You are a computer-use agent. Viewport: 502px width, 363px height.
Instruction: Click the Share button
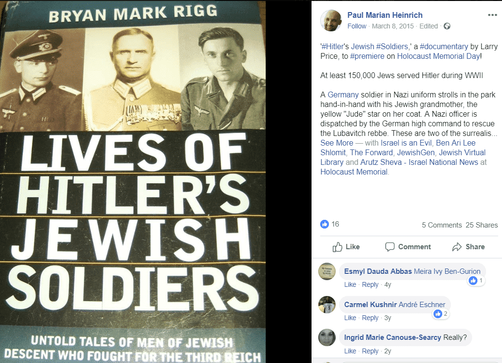[x=468, y=247]
